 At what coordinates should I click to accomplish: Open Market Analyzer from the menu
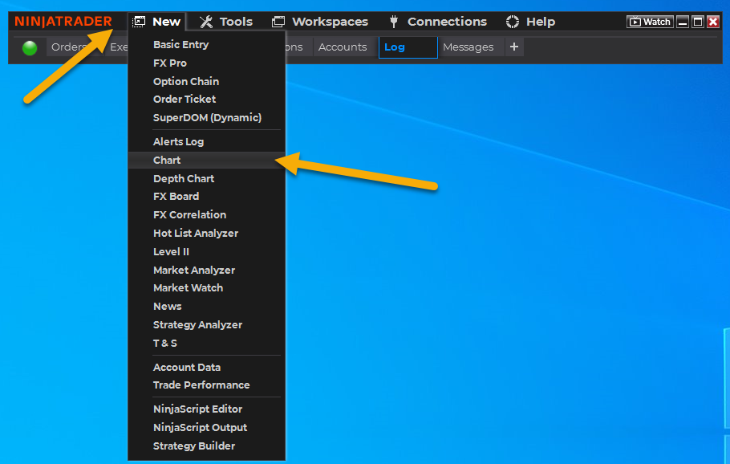click(194, 271)
